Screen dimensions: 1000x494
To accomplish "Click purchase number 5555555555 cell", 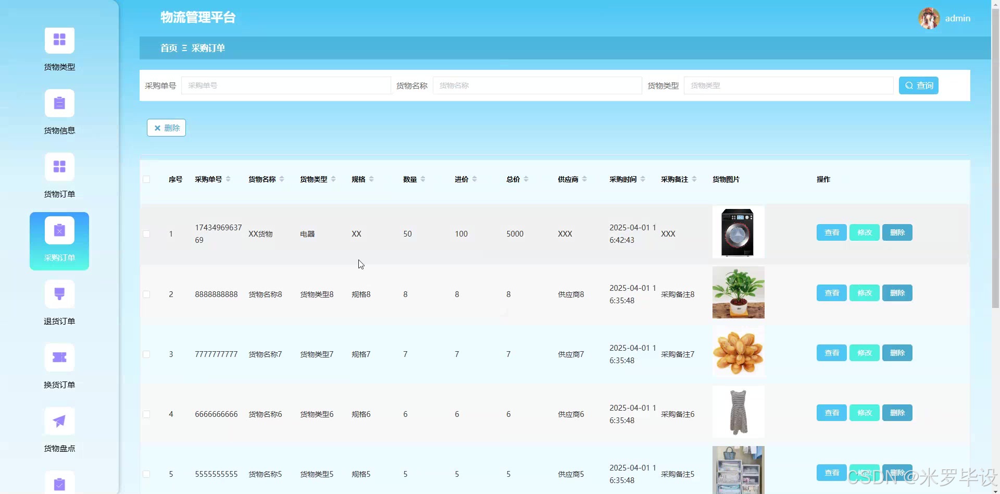I will point(216,474).
